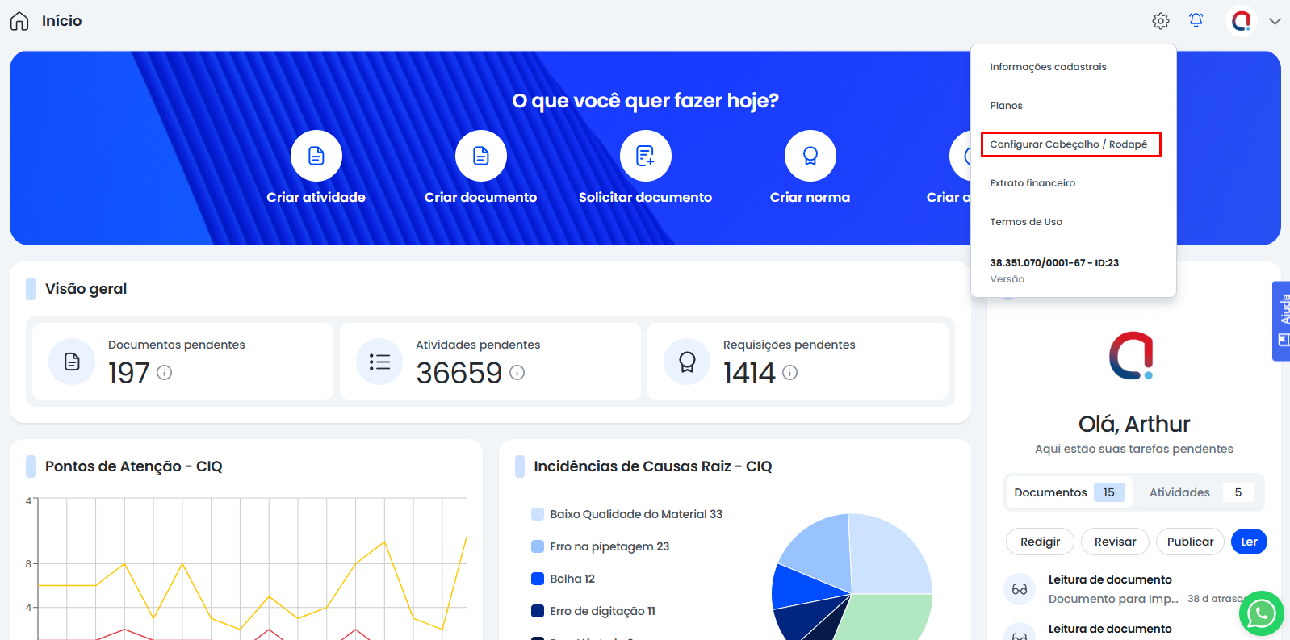
Task: Click info icon beside 36659 activities
Action: pos(517,373)
